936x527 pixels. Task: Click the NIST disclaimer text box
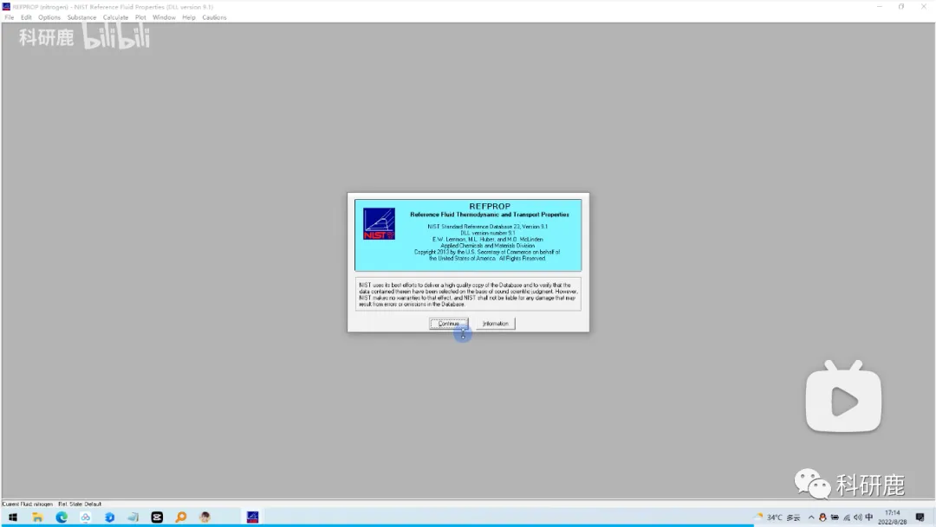[468, 294]
